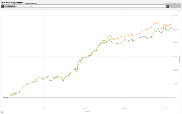Image resolution: width=182 pixels, height=114 pixels.
Task: Open the 'Сохранить отчет...' link
Action: coord(31,3)
